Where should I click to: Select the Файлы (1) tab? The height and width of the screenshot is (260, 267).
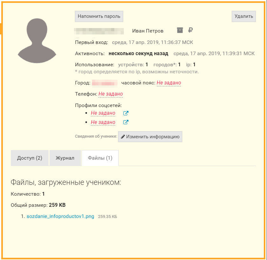[100, 158]
